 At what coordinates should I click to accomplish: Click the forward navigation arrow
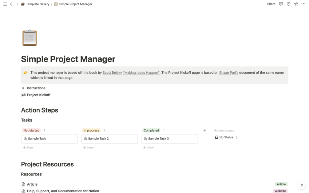[x=17, y=4]
